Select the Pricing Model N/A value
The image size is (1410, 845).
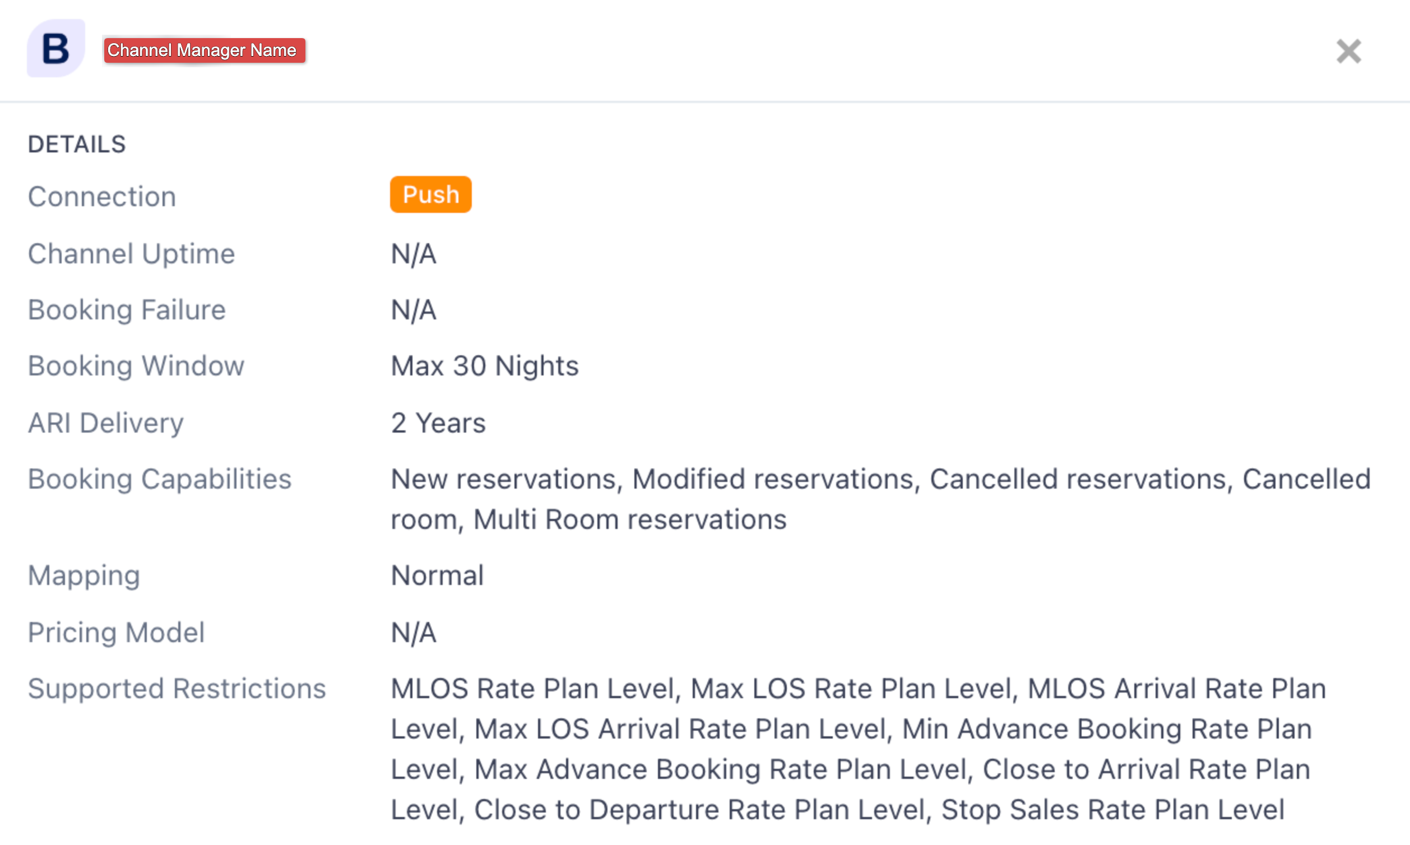point(414,633)
